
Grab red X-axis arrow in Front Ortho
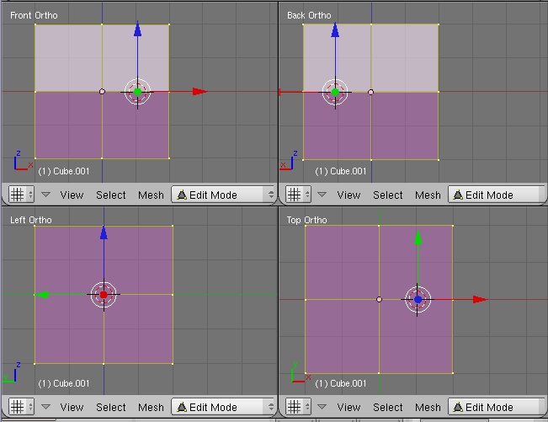200,92
